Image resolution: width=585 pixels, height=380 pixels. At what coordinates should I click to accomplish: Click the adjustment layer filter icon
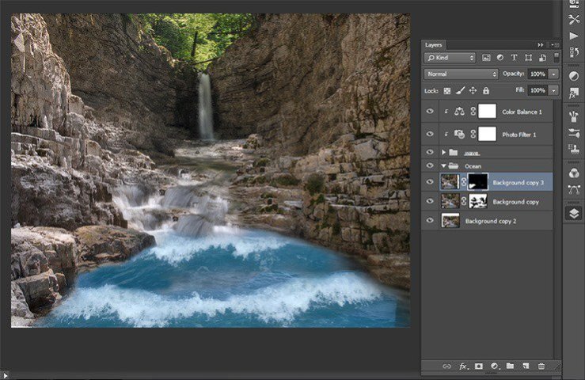(x=500, y=58)
